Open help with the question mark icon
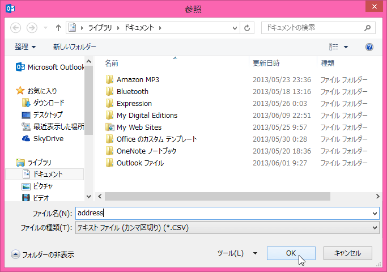 click(x=369, y=47)
